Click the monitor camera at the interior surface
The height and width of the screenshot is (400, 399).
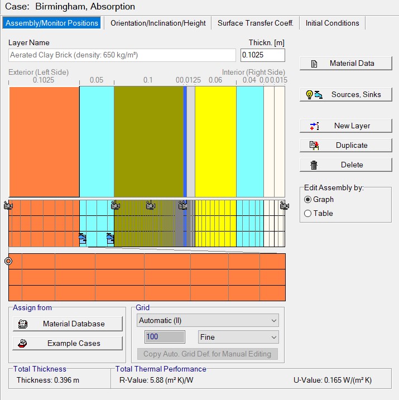pyautogui.click(x=284, y=206)
